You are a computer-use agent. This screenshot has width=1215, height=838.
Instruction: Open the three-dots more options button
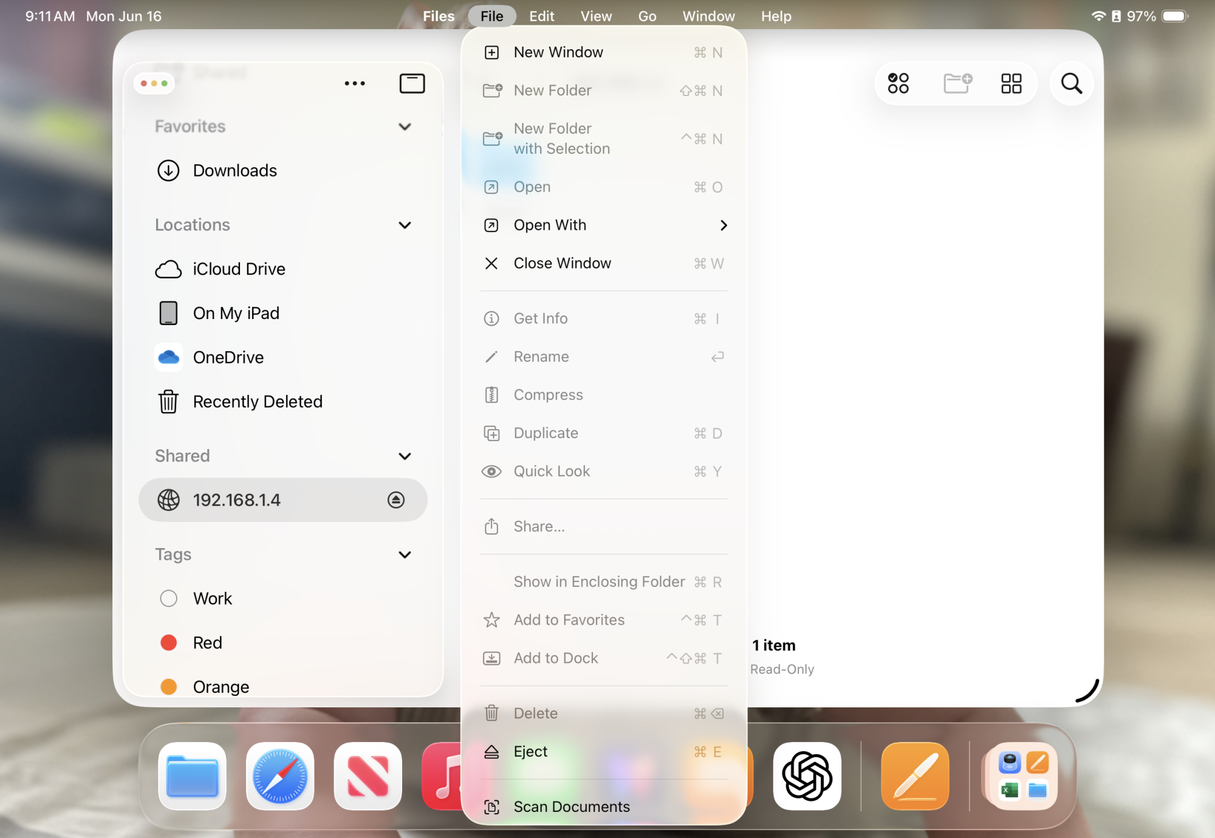coord(355,83)
